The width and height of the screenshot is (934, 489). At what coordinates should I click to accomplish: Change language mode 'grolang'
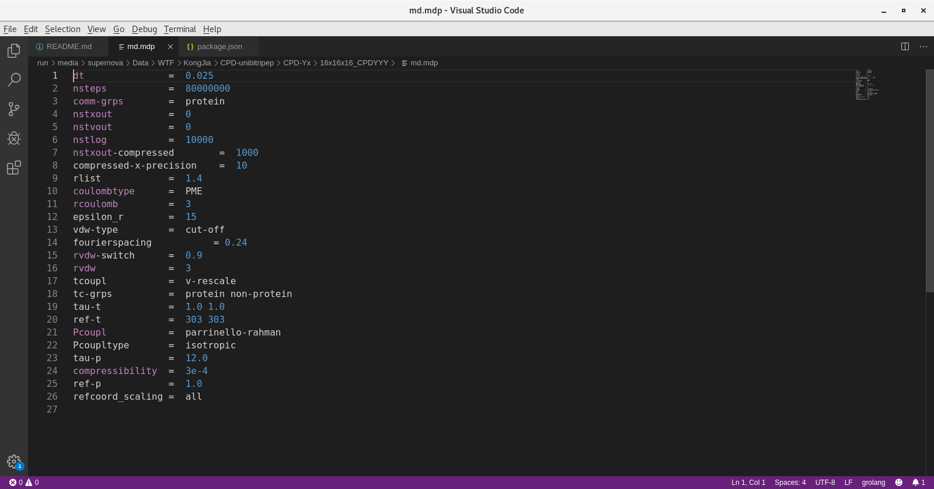click(x=873, y=483)
